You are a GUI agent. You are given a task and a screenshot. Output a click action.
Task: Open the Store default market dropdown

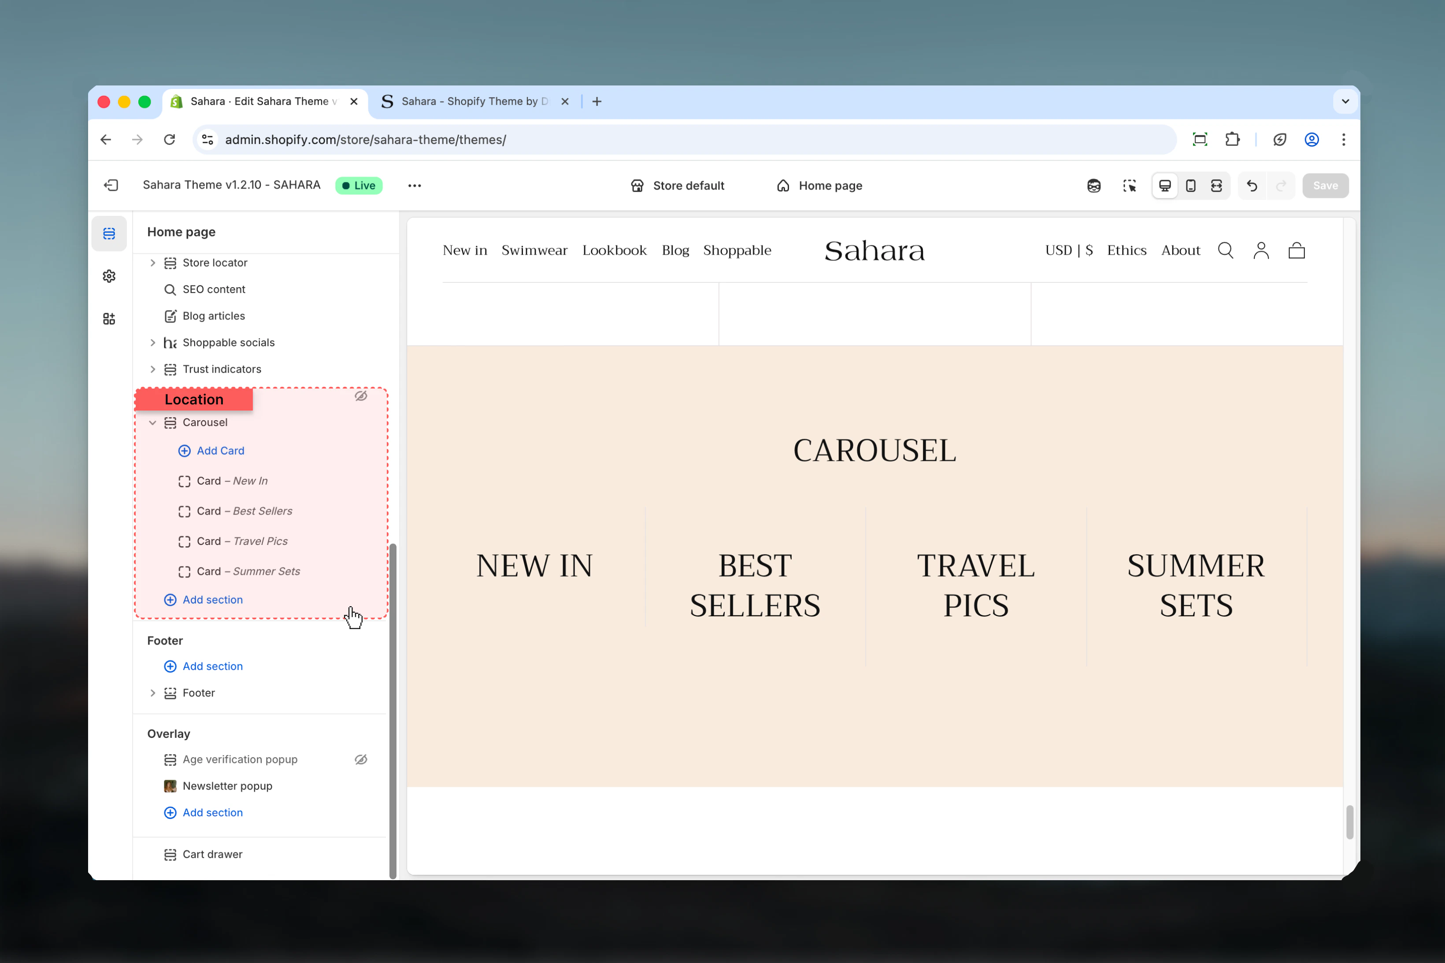click(x=678, y=185)
